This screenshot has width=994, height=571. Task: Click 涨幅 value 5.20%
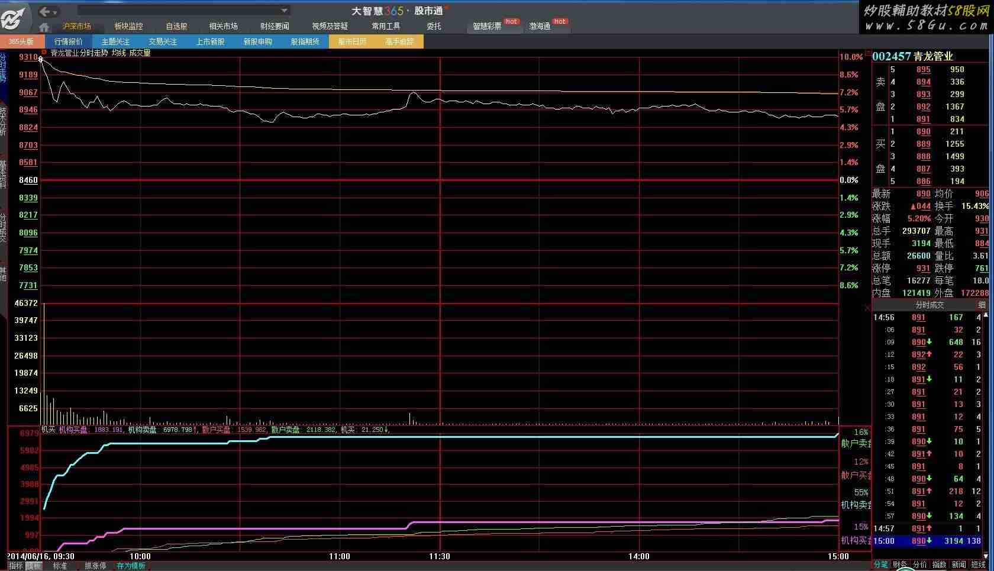[919, 218]
